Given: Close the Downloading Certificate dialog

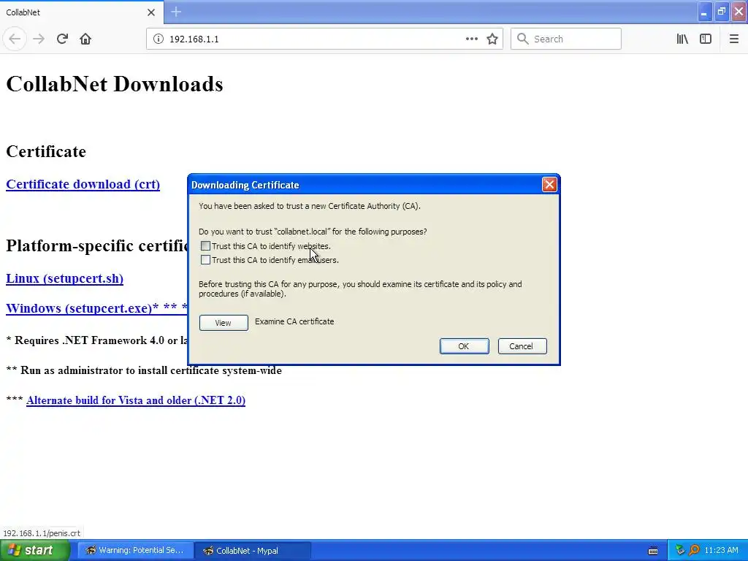Looking at the screenshot, I should click(549, 185).
